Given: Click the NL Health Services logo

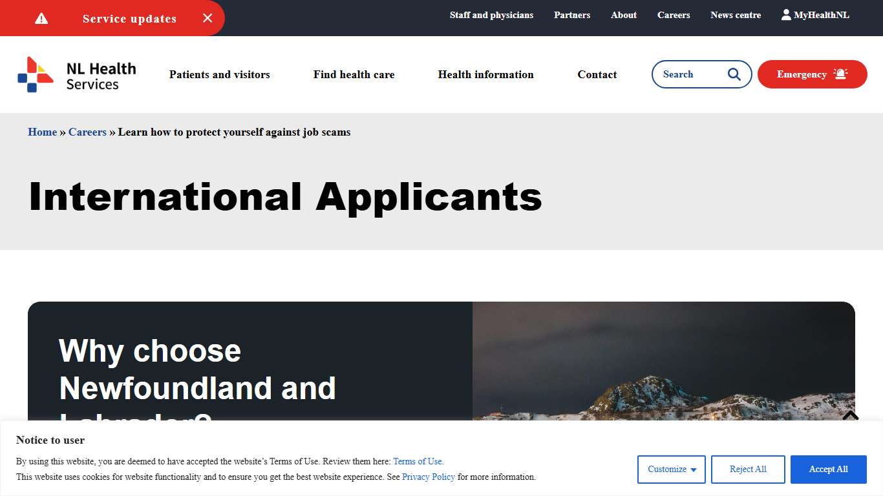Looking at the screenshot, I should [77, 75].
